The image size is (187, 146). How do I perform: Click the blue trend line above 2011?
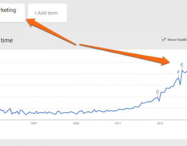[x=118, y=110]
